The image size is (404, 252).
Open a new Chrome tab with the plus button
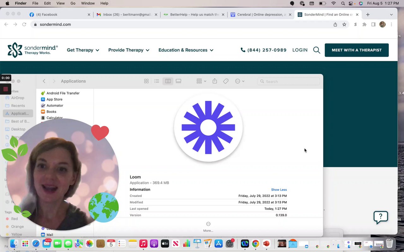coord(368,14)
